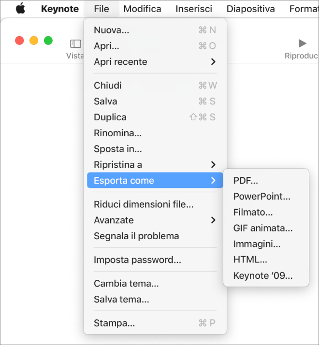319x346 pixels.
Task: Open the Diapositiva menu
Action: [250, 9]
